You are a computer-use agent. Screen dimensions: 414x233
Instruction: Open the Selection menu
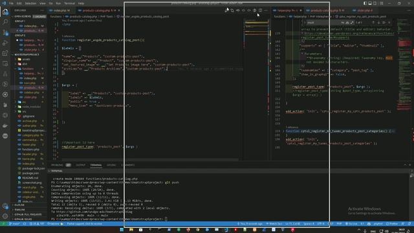click(30, 3)
